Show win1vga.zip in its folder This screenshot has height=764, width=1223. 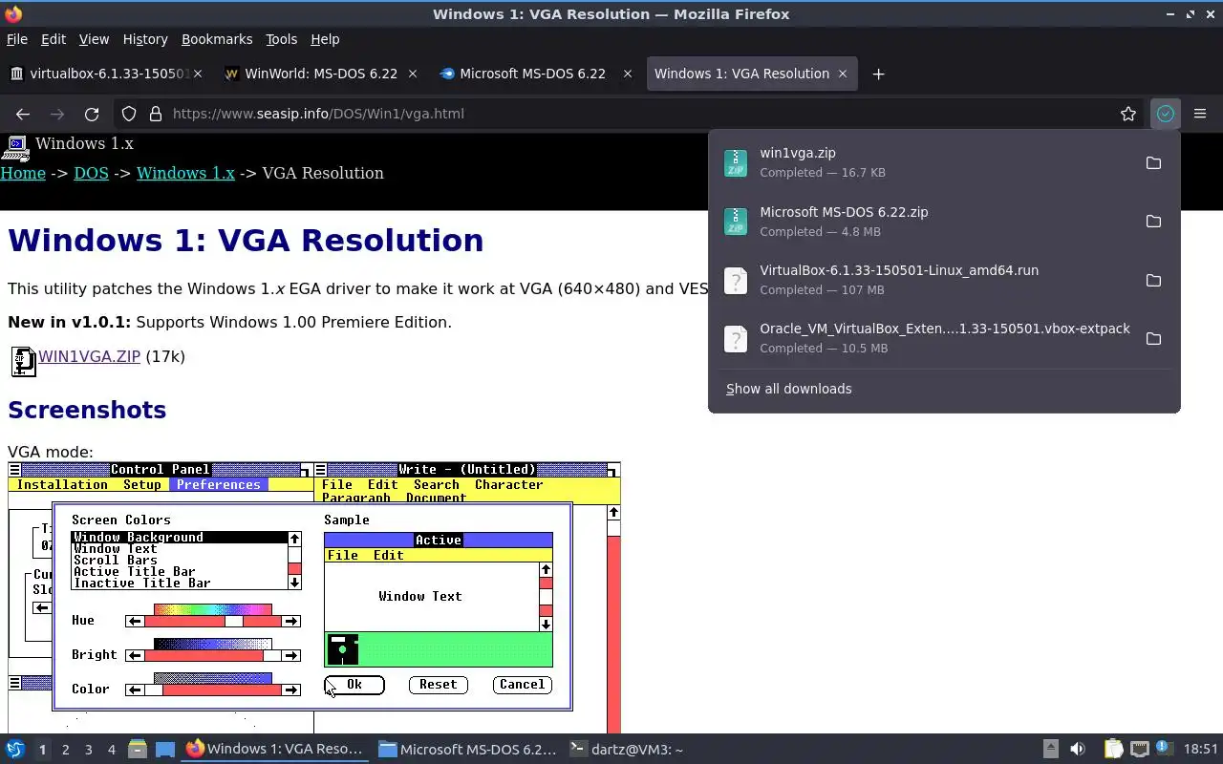coord(1153,163)
